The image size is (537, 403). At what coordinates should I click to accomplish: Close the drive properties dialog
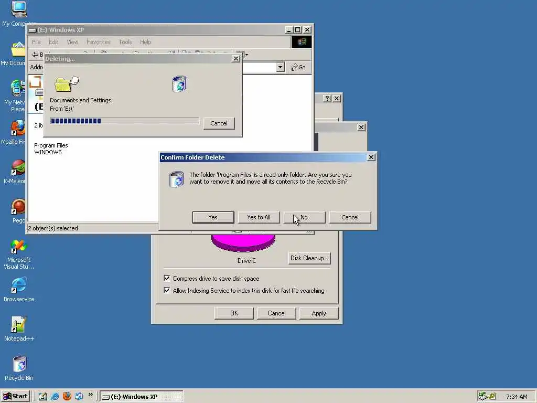pos(337,98)
